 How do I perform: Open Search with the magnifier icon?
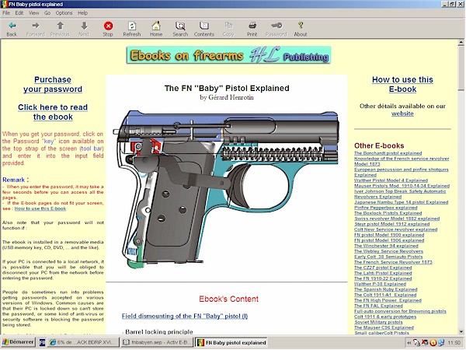(180, 26)
